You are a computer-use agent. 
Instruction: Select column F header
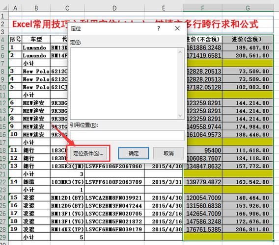(x=202, y=8)
